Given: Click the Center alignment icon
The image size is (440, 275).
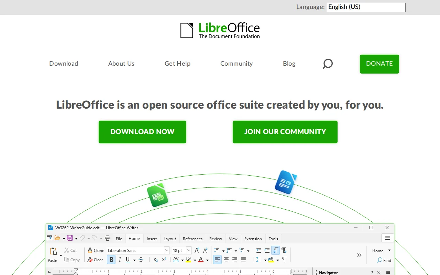Looking at the screenshot, I should [226, 260].
